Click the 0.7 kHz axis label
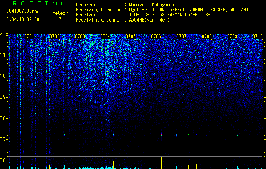266x169 pixels. click(x=3, y=139)
